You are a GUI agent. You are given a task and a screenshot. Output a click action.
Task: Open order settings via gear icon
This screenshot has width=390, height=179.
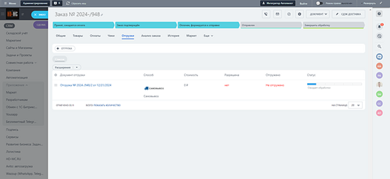click(x=299, y=14)
